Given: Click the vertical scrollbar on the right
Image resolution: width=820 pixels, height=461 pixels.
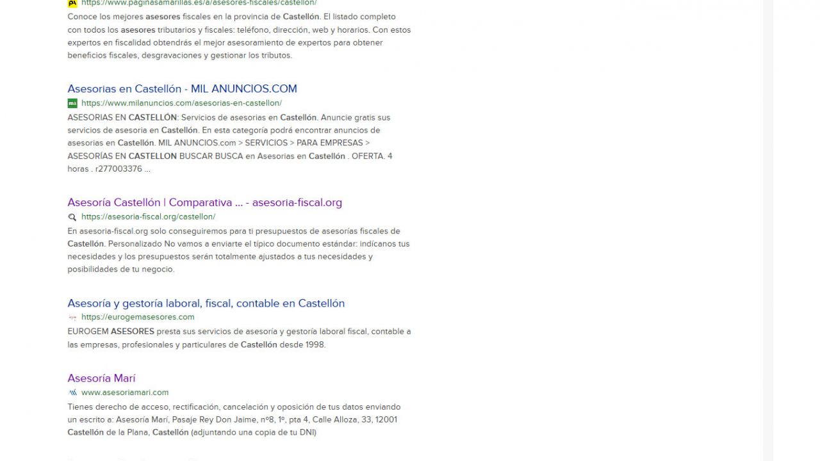Looking at the screenshot, I should 767,230.
